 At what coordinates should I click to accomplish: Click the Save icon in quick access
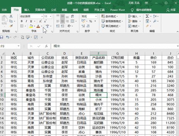click(x=1, y=37)
